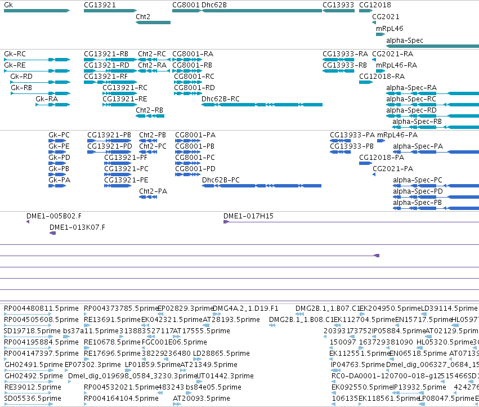Image resolution: width=479 pixels, height=407 pixels.
Task: Click protein CG2021-PA
Action: [x=393, y=169]
